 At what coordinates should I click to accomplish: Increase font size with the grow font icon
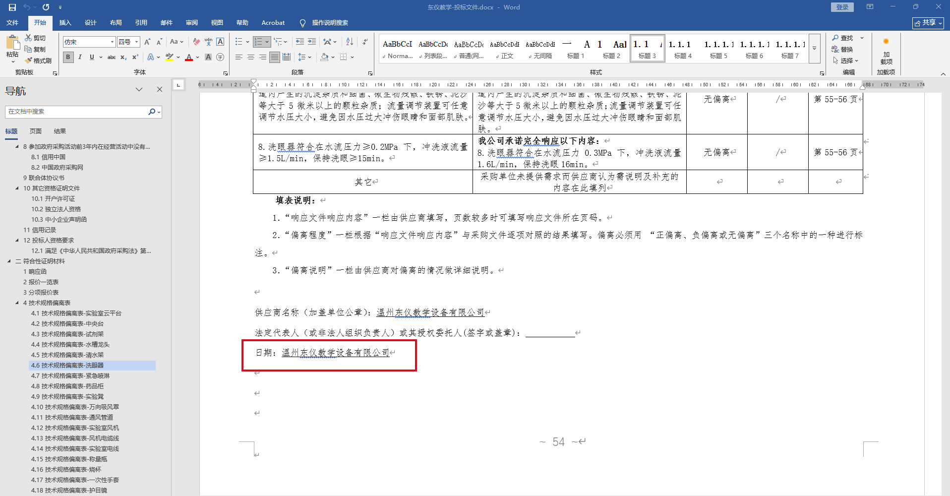[x=147, y=42]
